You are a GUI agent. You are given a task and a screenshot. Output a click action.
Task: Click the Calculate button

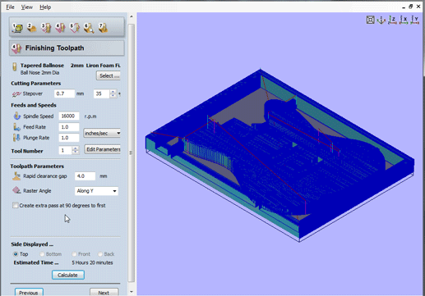pyautogui.click(x=68, y=275)
